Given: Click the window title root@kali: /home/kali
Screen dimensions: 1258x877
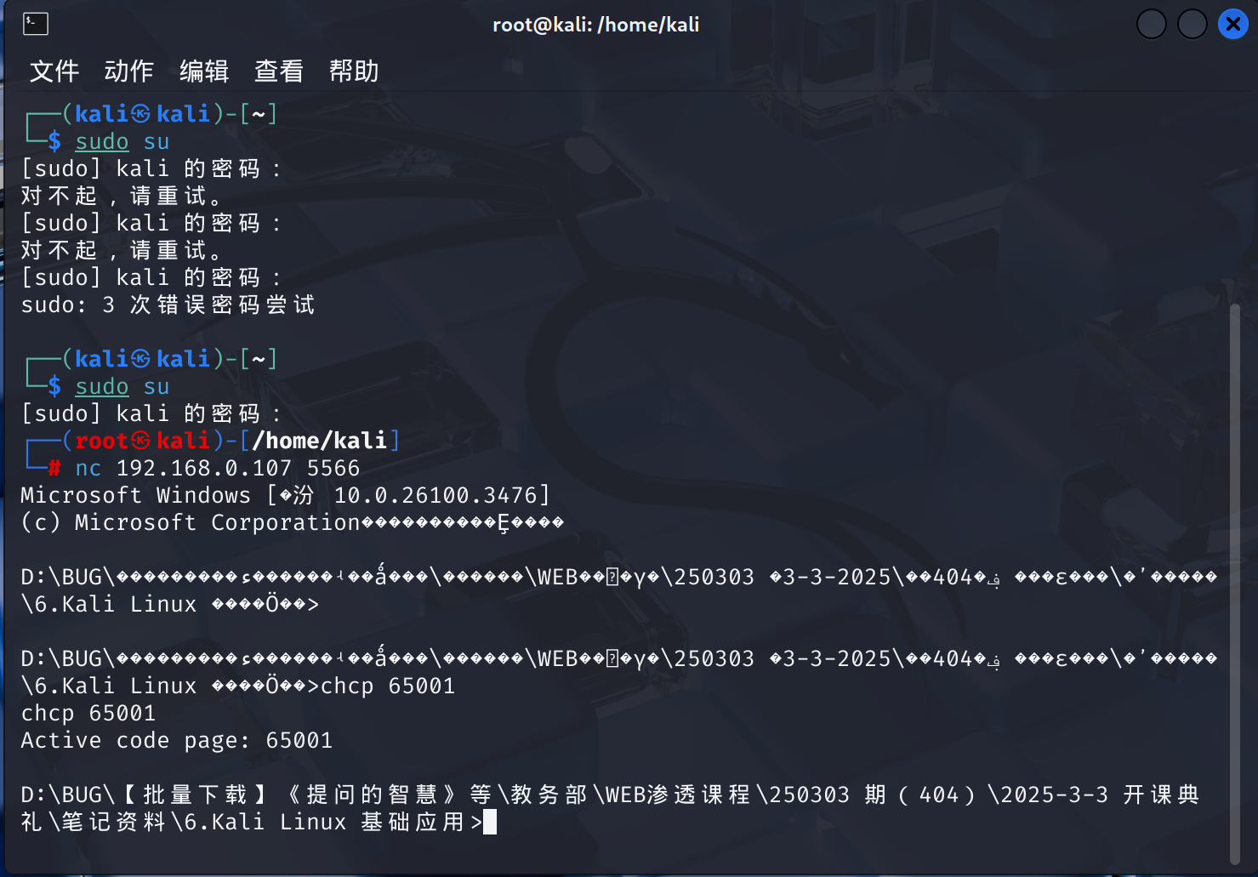Looking at the screenshot, I should click(595, 25).
